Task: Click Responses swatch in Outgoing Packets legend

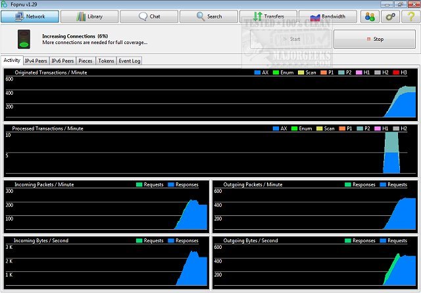Action: click(348, 184)
